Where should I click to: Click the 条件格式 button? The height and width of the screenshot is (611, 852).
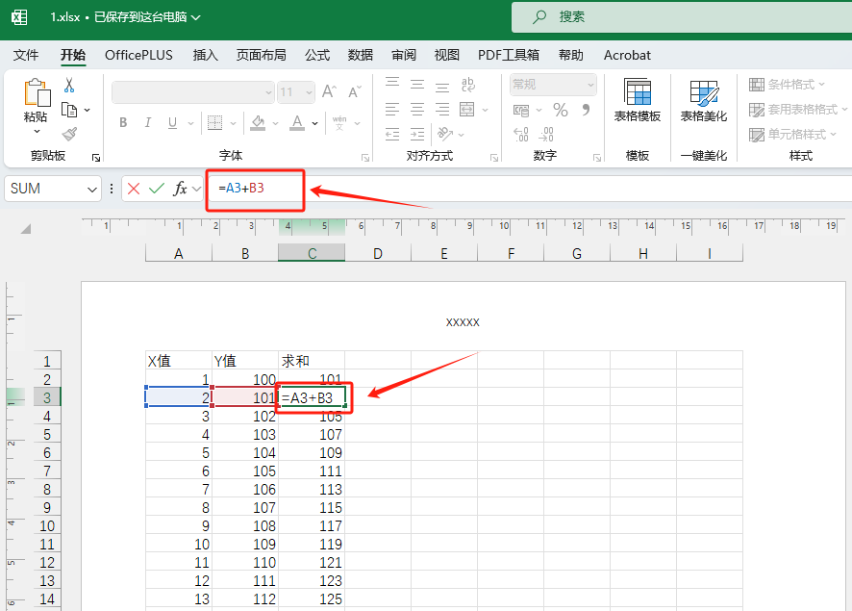pos(789,85)
